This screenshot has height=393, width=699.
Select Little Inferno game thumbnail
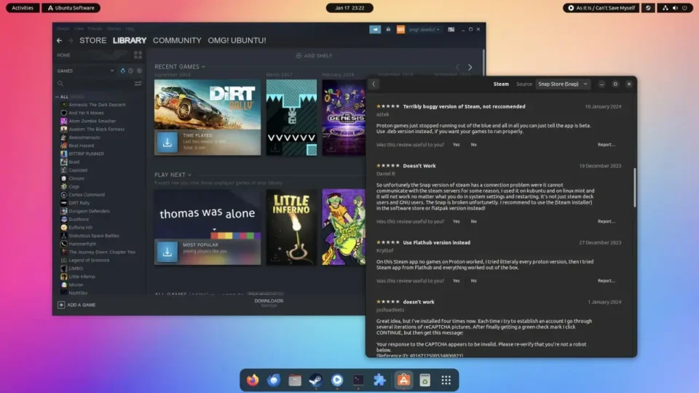291,227
